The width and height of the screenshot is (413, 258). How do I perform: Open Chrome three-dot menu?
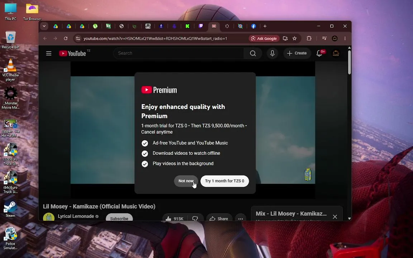pyautogui.click(x=345, y=38)
